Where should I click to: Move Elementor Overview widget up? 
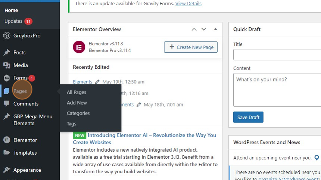click(x=194, y=29)
